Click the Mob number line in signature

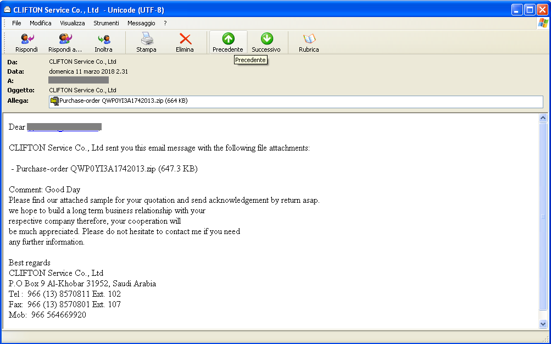(x=47, y=315)
